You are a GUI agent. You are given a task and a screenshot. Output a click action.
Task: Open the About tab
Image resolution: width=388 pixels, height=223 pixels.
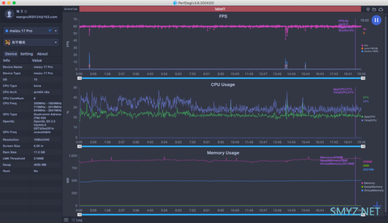[x=42, y=54]
